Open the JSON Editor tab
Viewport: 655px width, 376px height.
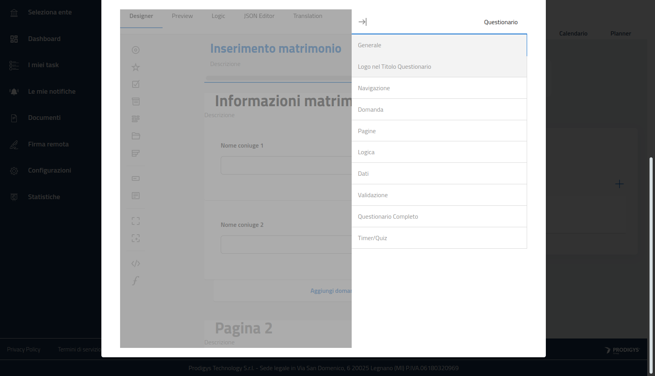pos(259,16)
